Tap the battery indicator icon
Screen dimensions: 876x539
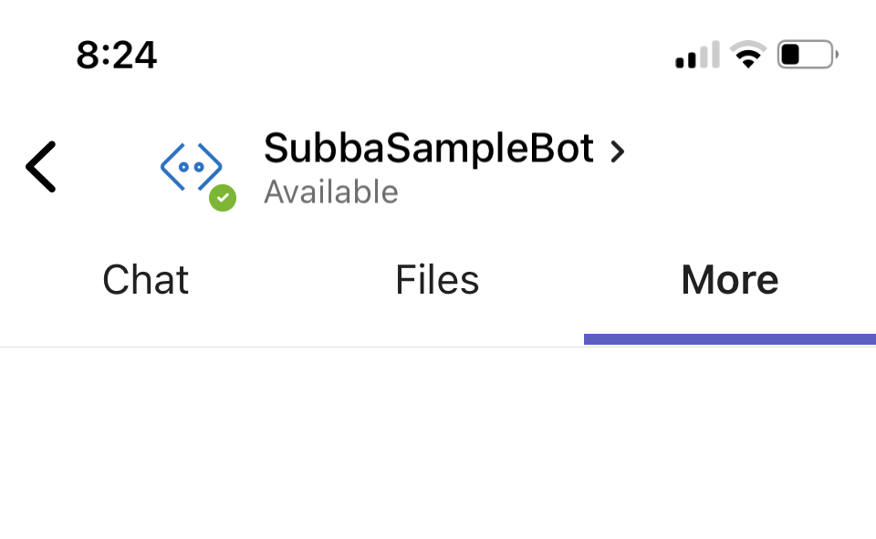click(805, 54)
